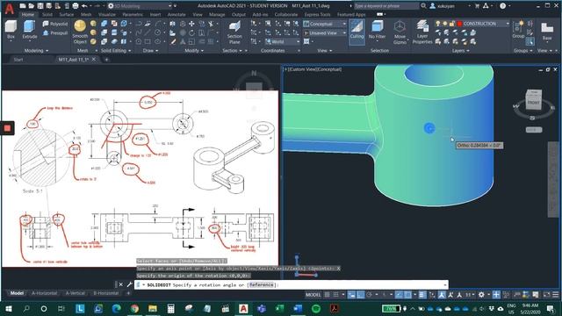Viewport: 562px width, 316px height.
Task: Activate the Polysolid tool
Action: pos(54,24)
